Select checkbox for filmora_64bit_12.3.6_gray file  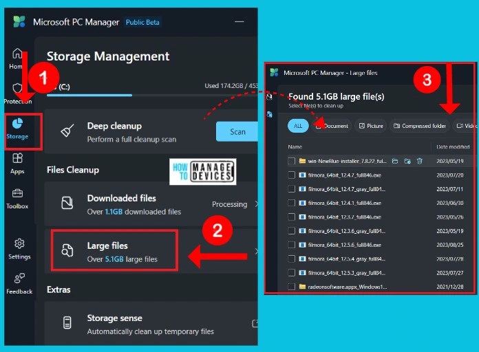click(x=291, y=231)
